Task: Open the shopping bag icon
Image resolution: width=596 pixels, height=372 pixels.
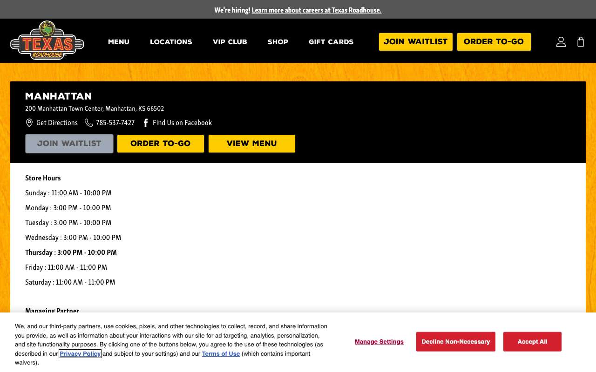Action: (x=581, y=42)
